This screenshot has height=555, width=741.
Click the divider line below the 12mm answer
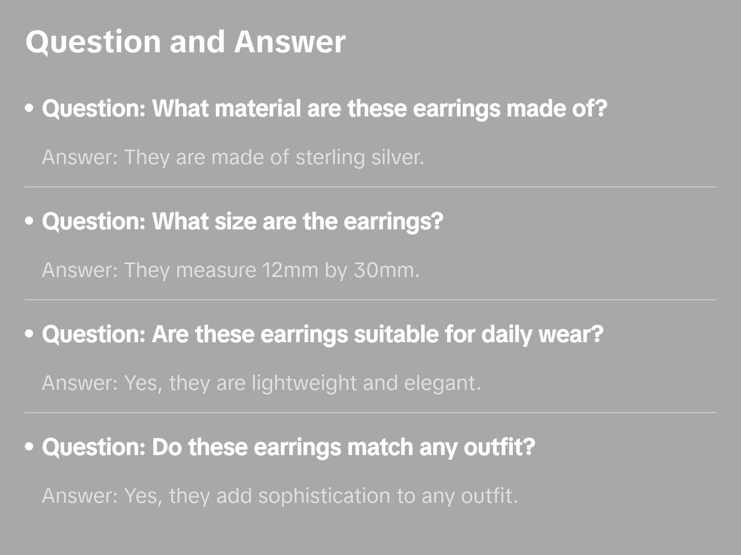tap(371, 300)
